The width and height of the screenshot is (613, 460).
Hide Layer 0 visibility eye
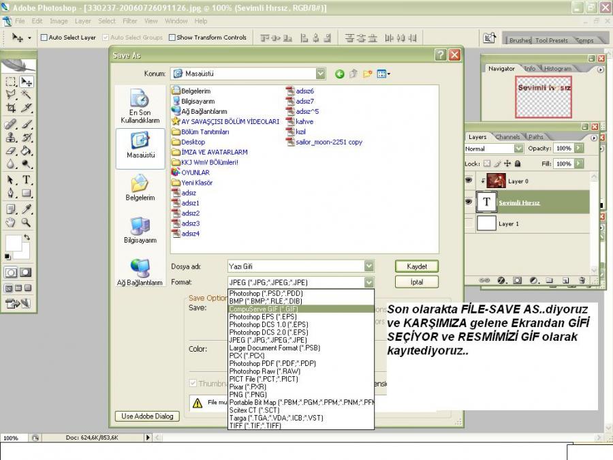(469, 181)
